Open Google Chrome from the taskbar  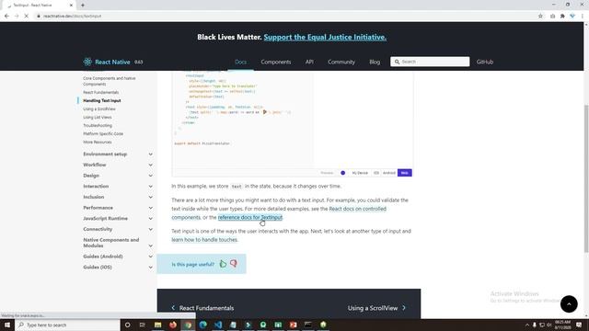click(188, 325)
